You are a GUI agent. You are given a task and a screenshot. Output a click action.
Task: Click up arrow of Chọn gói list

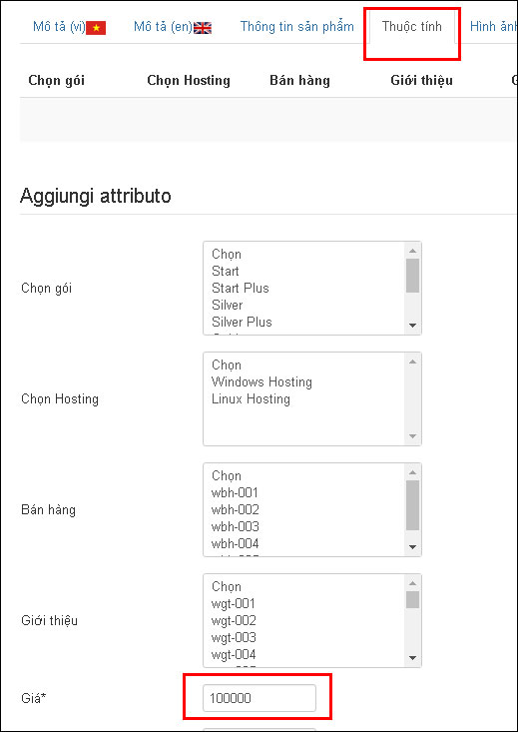412,251
